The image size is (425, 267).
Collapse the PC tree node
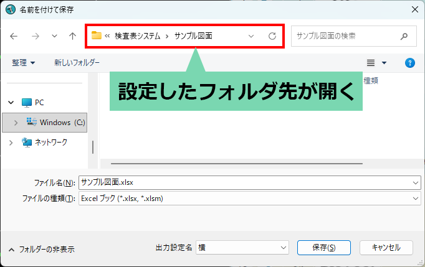pos(11,102)
